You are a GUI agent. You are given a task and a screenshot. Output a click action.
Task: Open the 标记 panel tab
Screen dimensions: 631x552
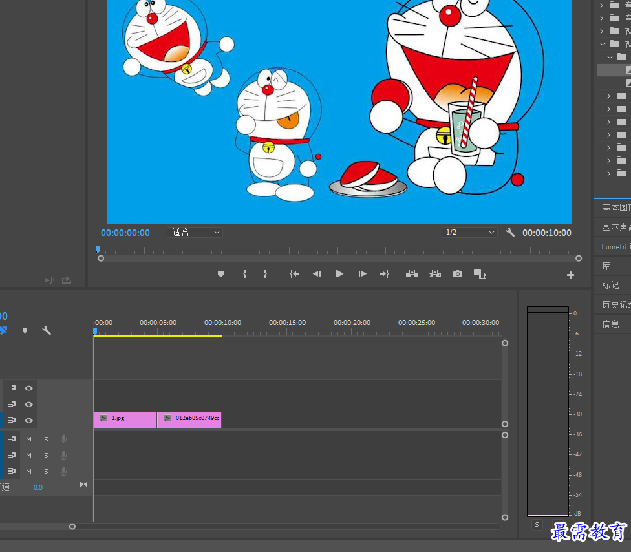click(x=610, y=285)
